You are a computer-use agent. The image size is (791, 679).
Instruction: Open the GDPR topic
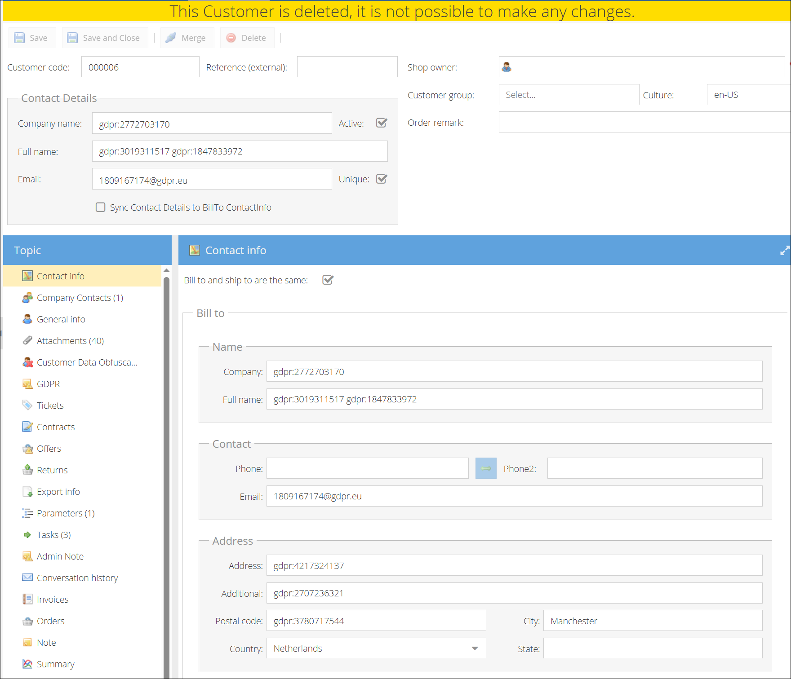[x=48, y=384]
